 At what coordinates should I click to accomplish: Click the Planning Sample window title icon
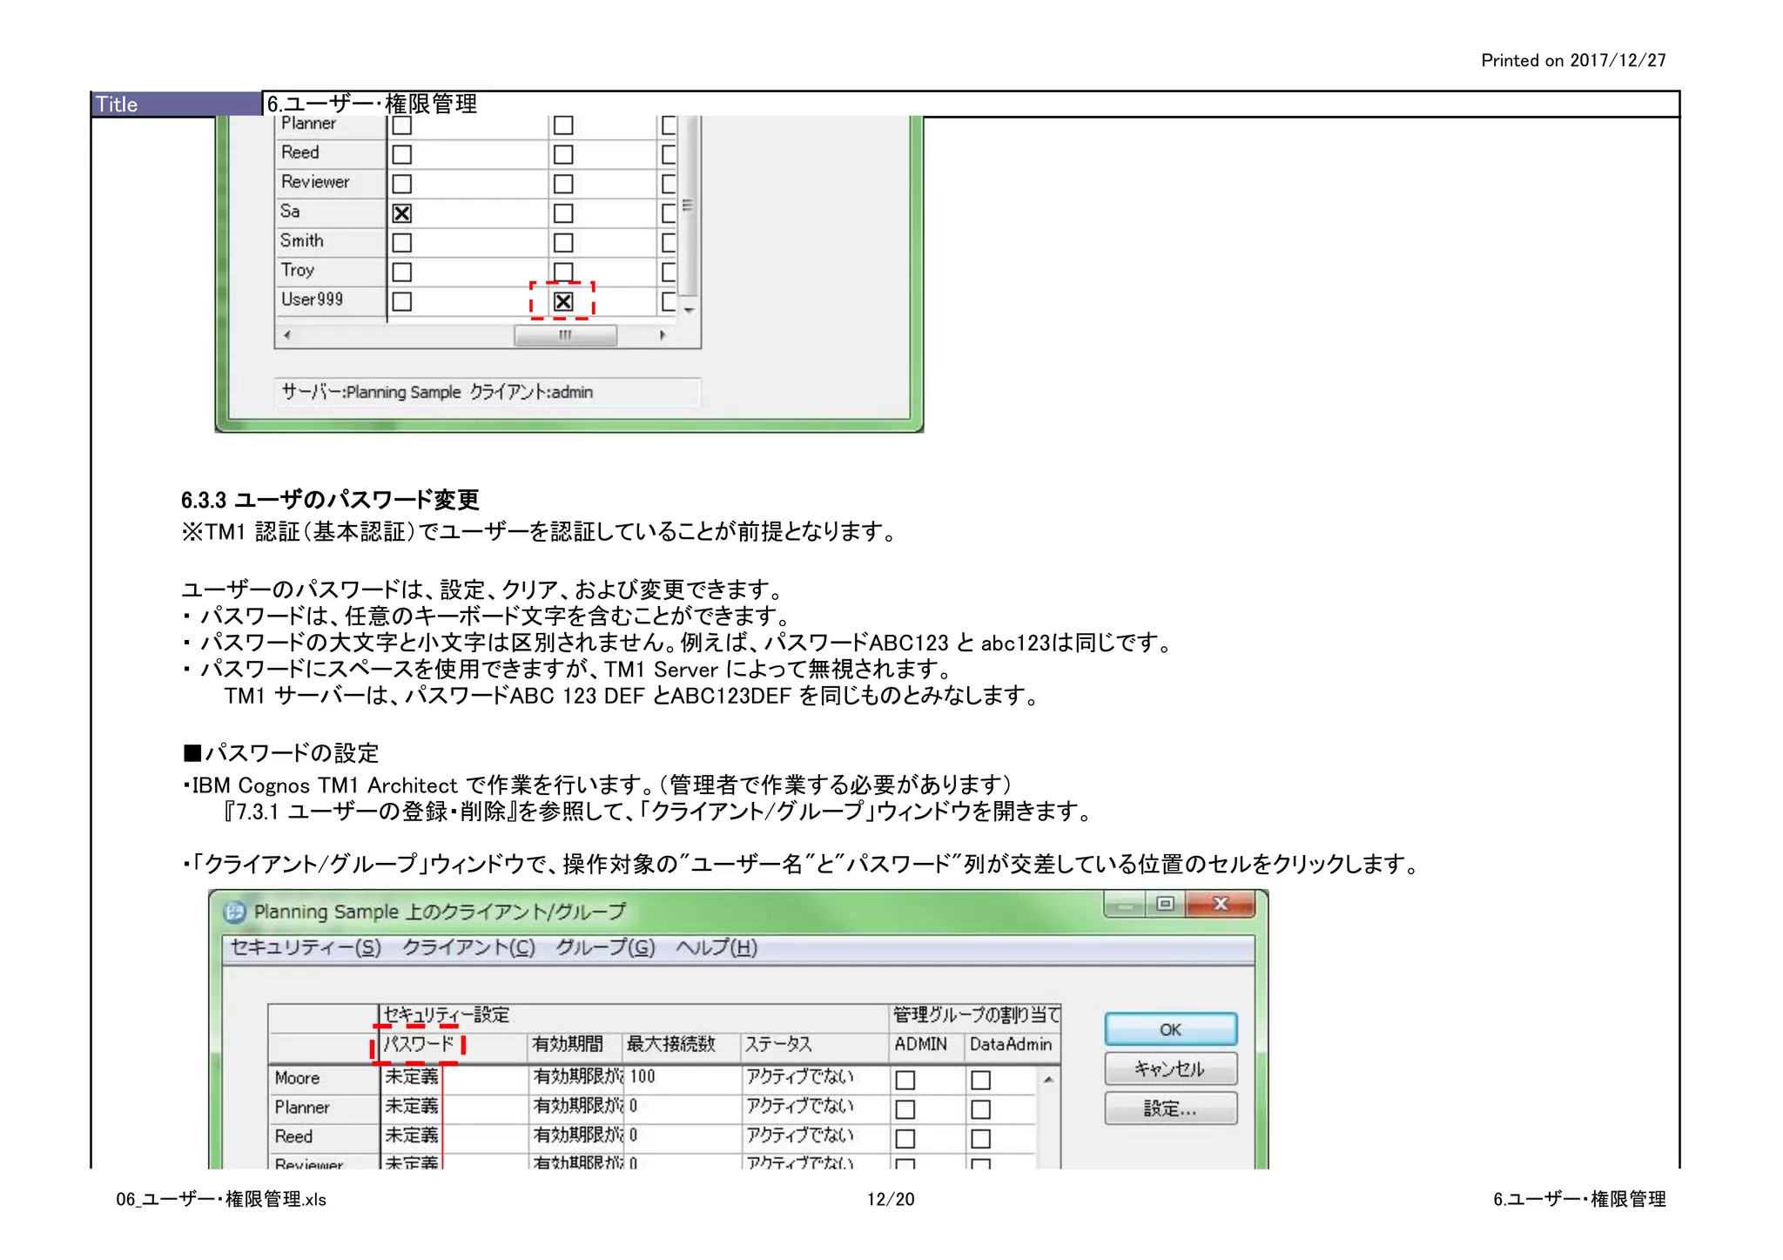(234, 912)
